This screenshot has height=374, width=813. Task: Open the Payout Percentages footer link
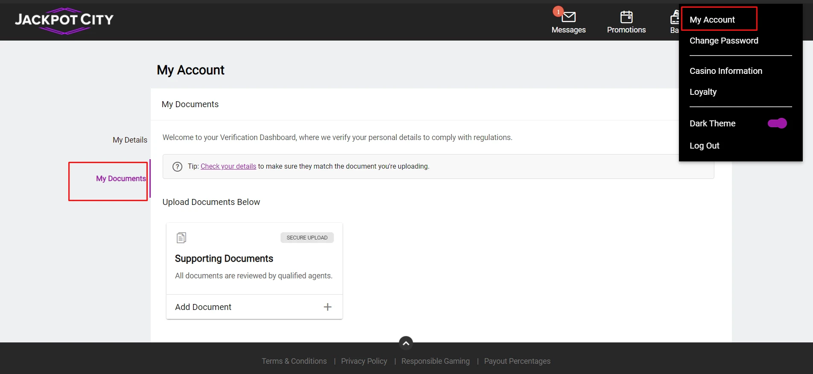517,361
